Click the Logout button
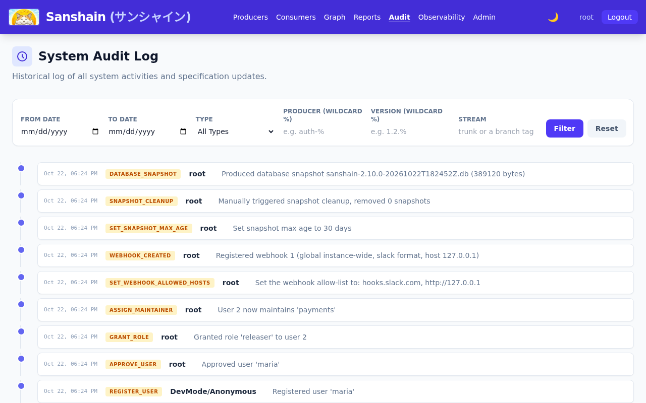 coord(619,17)
